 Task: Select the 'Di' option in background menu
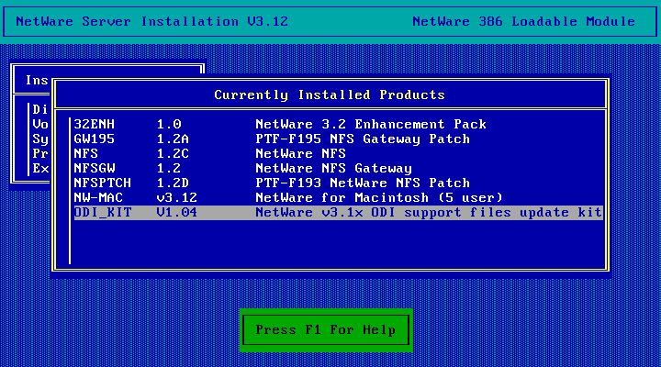40,109
